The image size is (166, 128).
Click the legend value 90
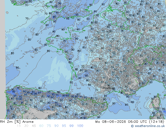56,126
